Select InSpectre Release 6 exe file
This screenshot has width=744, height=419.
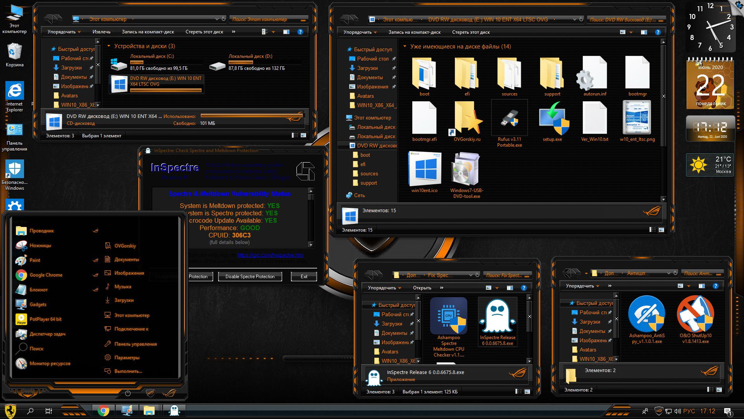(x=498, y=322)
